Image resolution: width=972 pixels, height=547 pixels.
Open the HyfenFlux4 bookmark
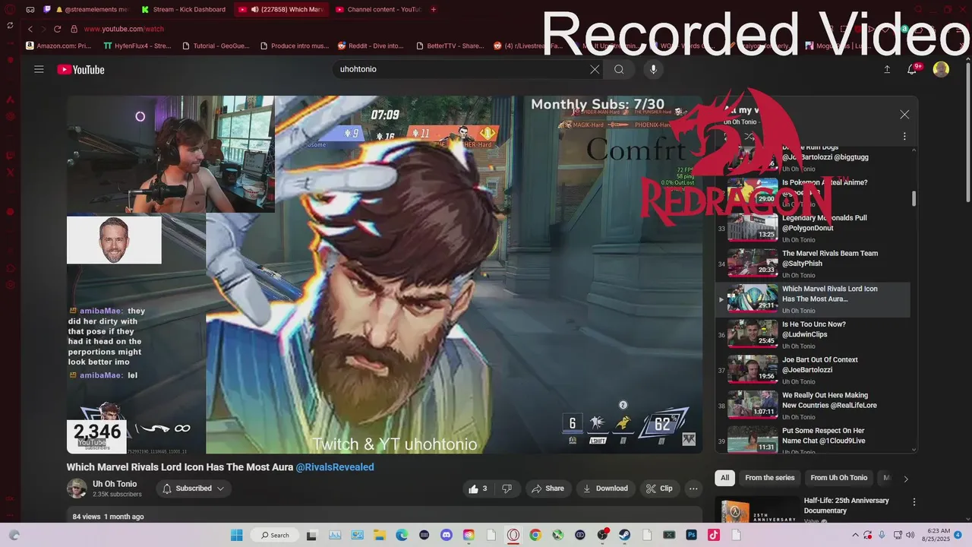click(138, 46)
